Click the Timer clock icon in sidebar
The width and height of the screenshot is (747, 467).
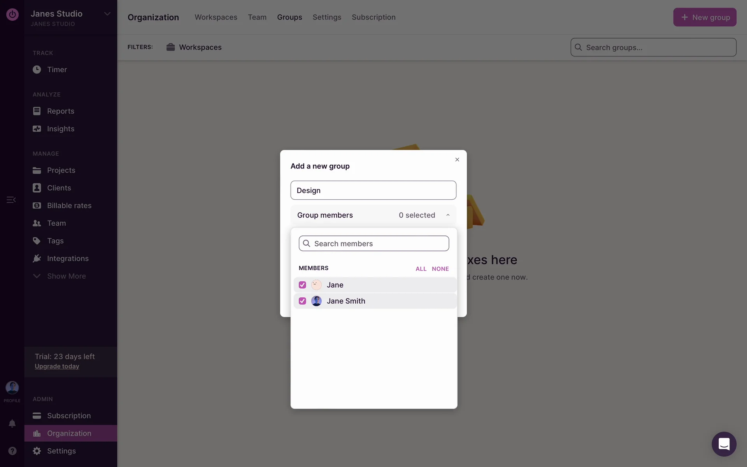[37, 70]
